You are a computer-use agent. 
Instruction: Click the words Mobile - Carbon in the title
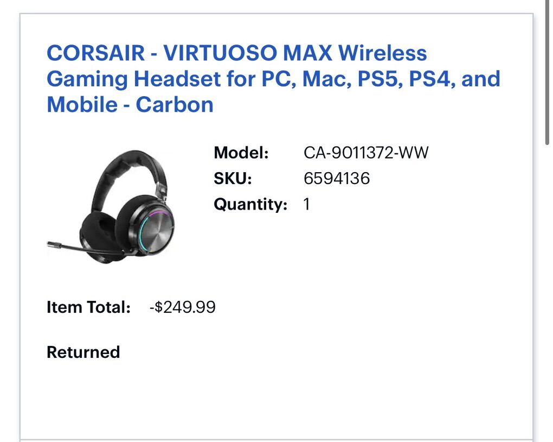point(130,105)
